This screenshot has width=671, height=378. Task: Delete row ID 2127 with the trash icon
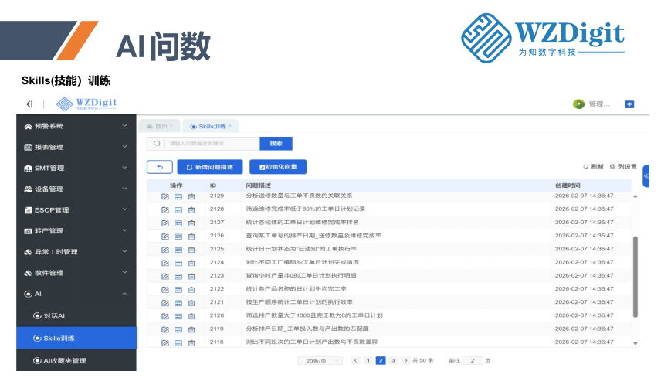[191, 223]
